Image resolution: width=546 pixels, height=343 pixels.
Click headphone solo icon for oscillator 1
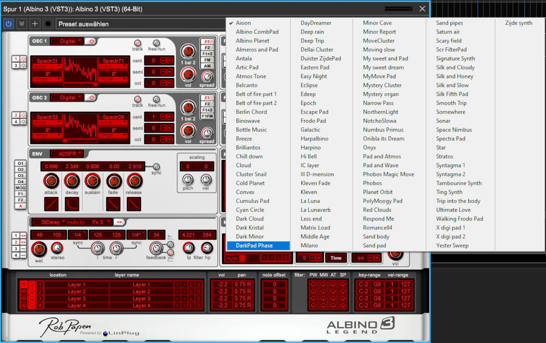[x=23, y=59]
